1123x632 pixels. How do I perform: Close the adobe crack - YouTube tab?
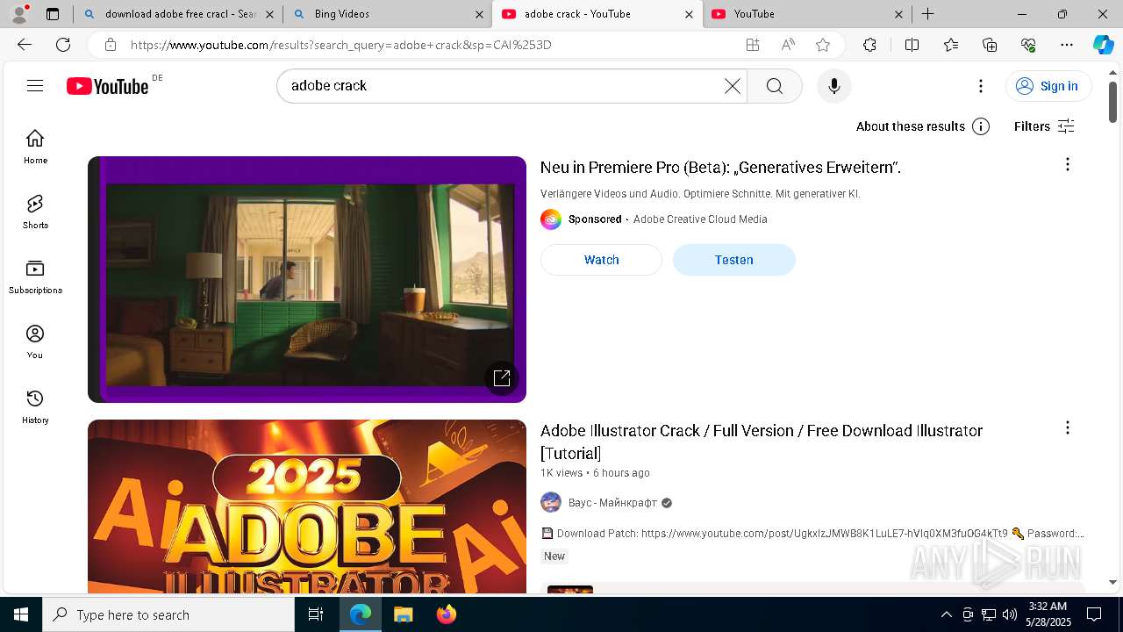click(689, 14)
